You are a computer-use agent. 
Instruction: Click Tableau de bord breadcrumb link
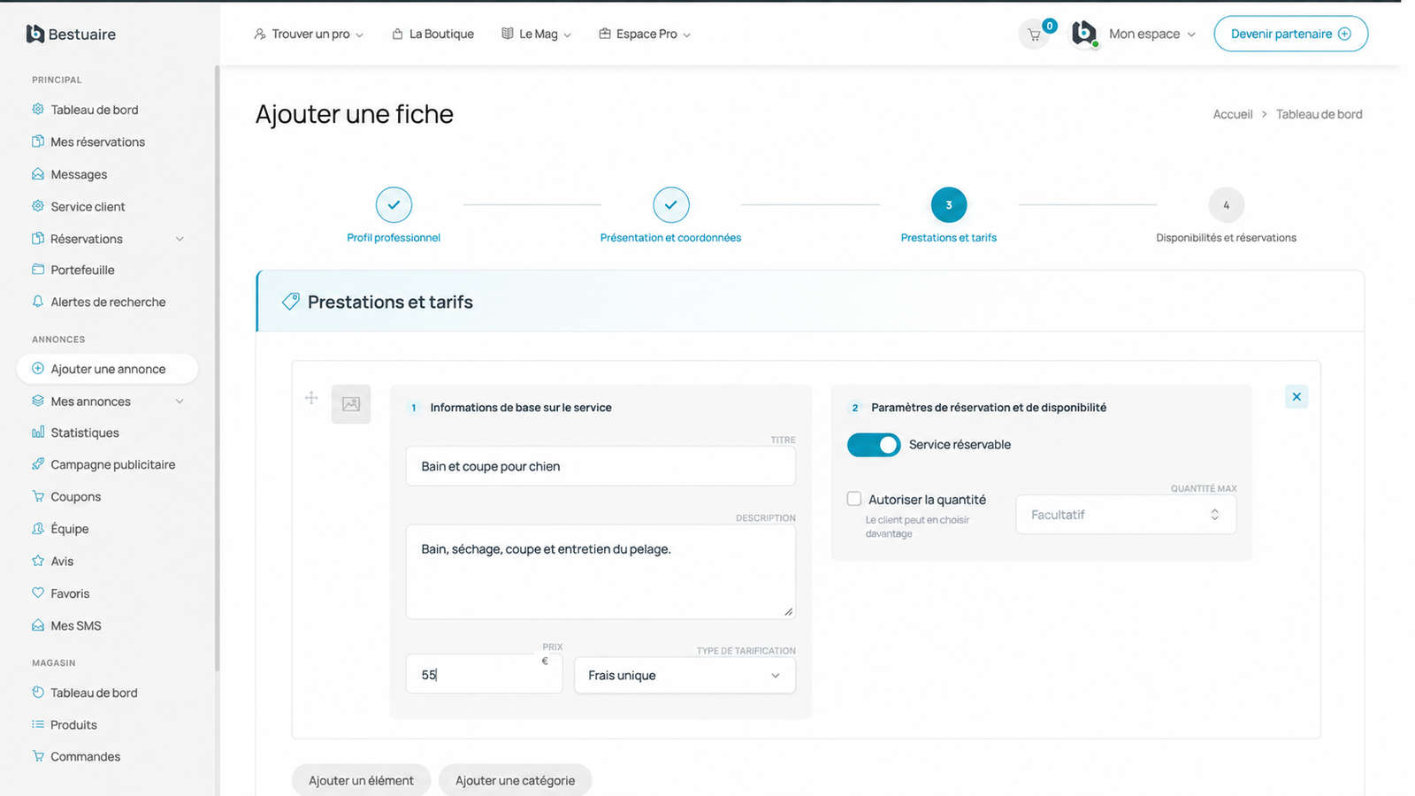[x=1319, y=114]
